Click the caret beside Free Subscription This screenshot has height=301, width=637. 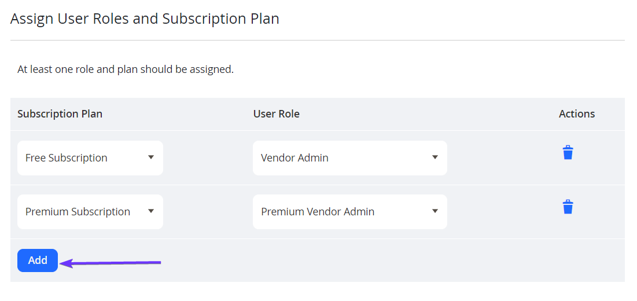click(151, 157)
